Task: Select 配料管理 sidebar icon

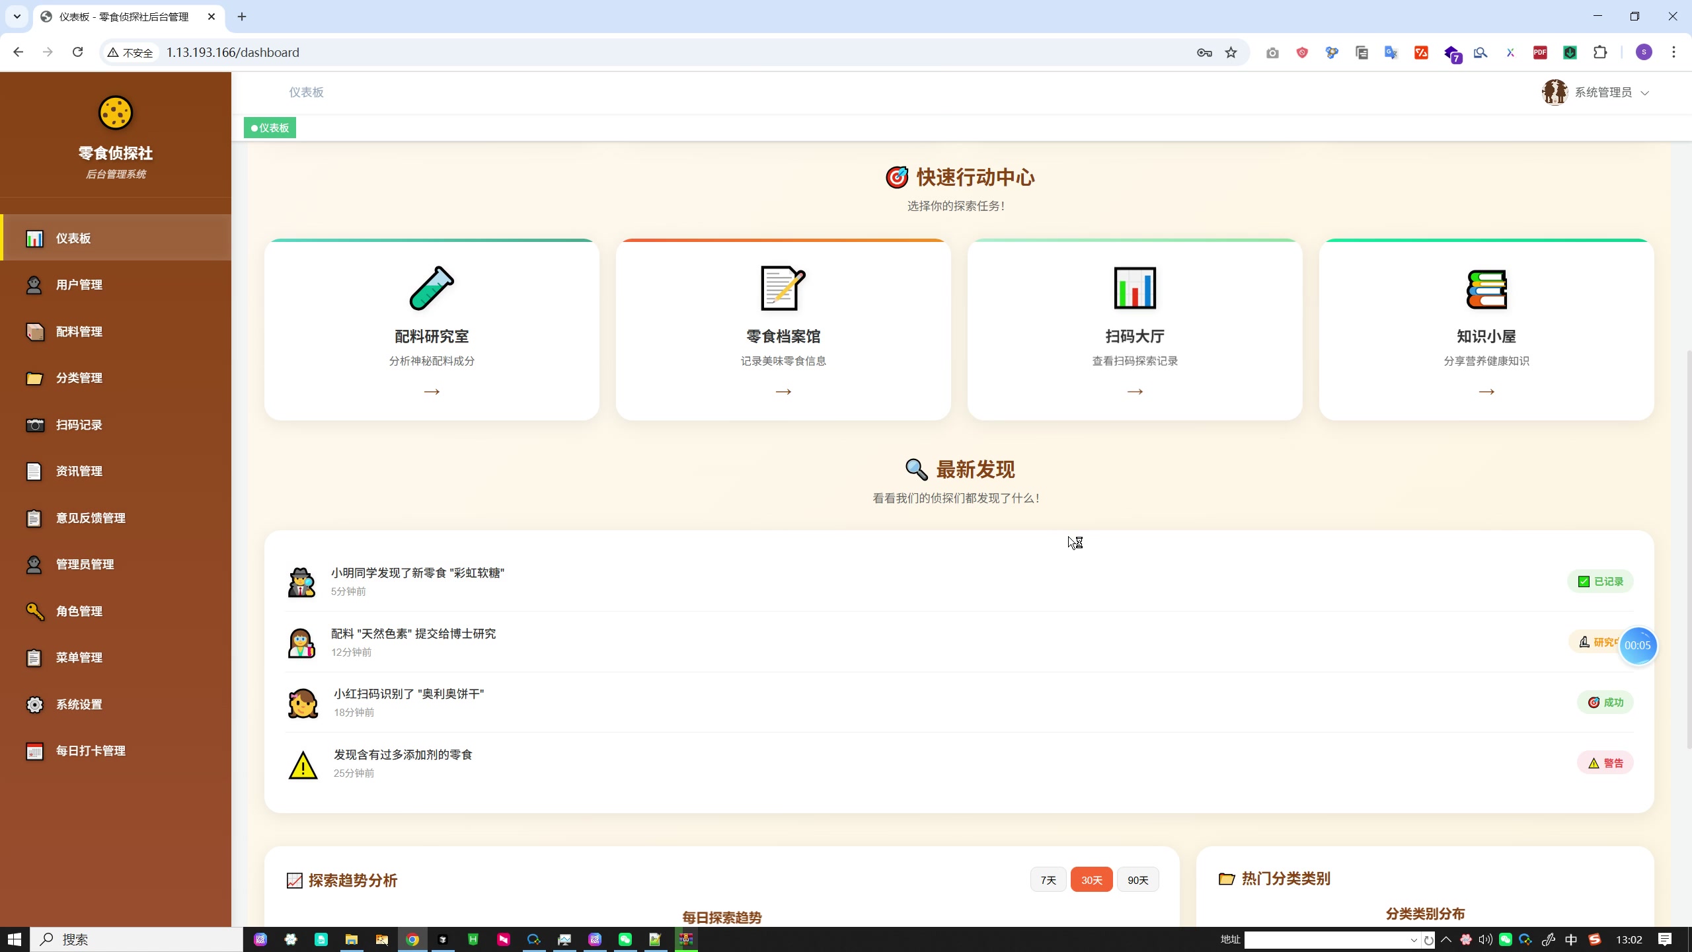Action: pos(35,331)
